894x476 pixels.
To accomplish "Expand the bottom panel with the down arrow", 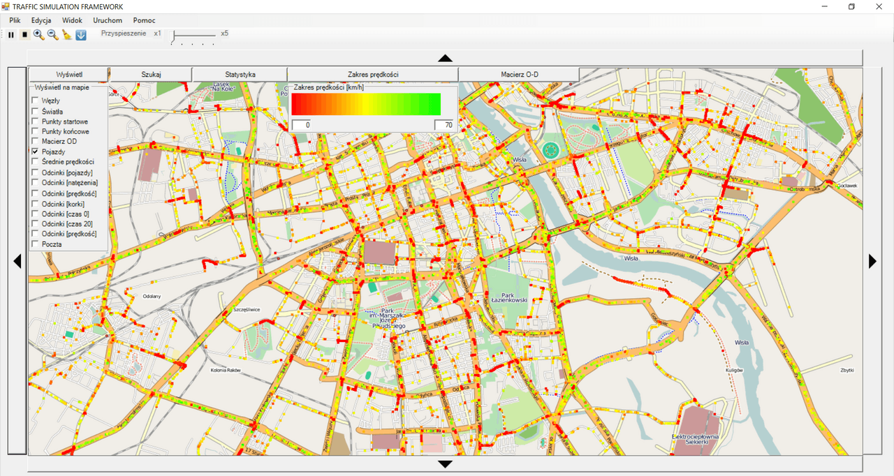I will 445,464.
